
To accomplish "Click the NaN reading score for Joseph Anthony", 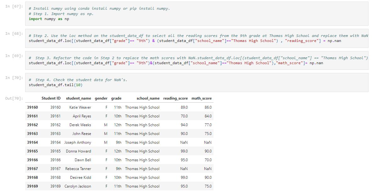I will point(183,142).
